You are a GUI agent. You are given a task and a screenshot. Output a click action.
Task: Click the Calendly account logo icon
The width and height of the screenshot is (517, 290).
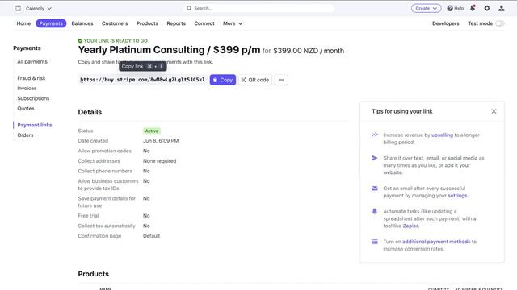click(18, 8)
